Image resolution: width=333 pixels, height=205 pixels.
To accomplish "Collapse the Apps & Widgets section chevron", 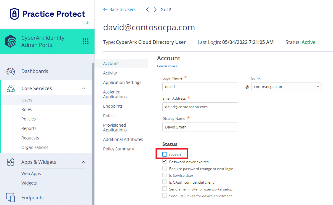I will click(84, 162).
